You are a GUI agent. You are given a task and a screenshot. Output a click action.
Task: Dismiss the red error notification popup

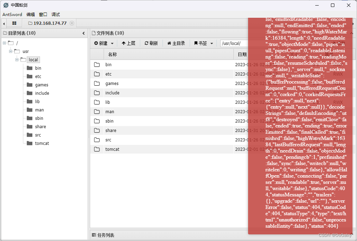(300, 126)
